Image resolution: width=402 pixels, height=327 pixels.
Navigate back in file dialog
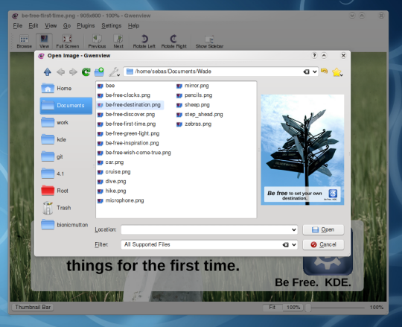pos(61,72)
